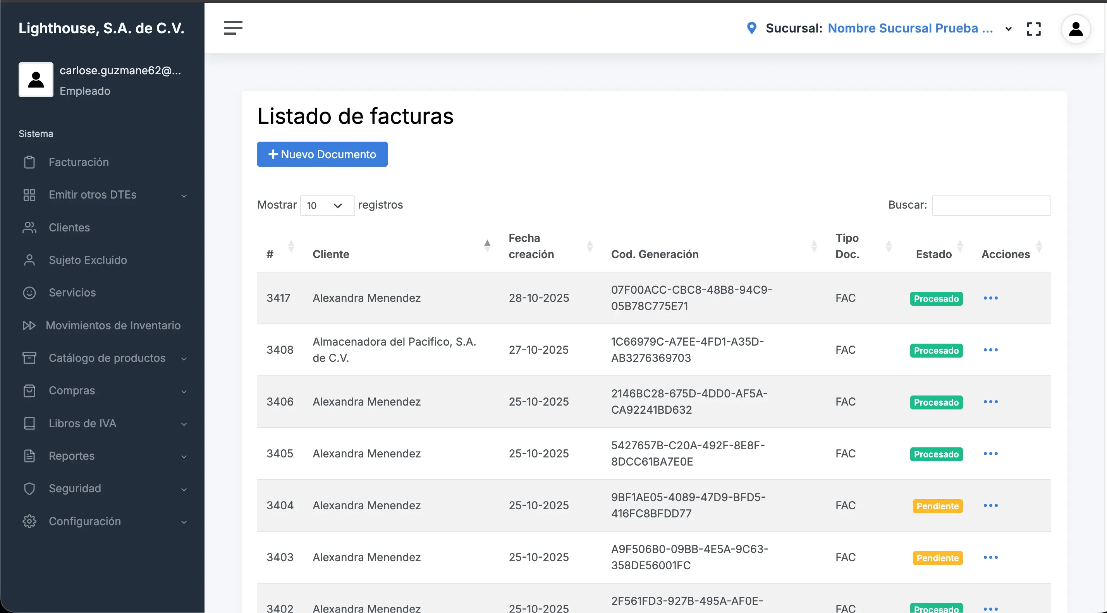Open actions menu for invoice 3408
The image size is (1107, 613).
[x=990, y=350]
